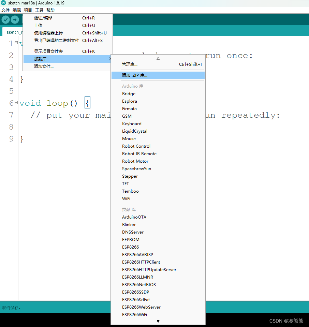The width and height of the screenshot is (309, 327).
Task: Select 添加 .ZIP 库... entry
Action: pyautogui.click(x=158, y=75)
